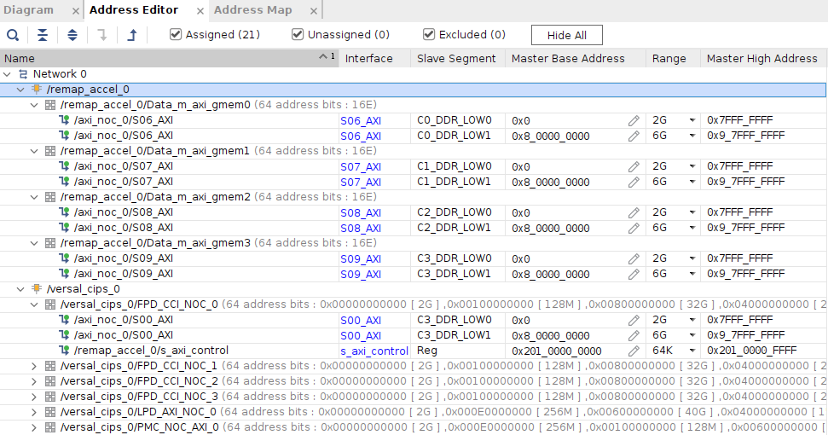Open S06_AXI link in C0_DDR_LOW0 row

coord(361,121)
